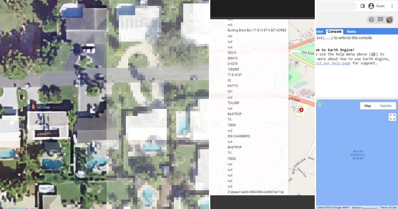The width and height of the screenshot is (398, 209).
Task: Switch to the Console tab
Action: tap(334, 32)
